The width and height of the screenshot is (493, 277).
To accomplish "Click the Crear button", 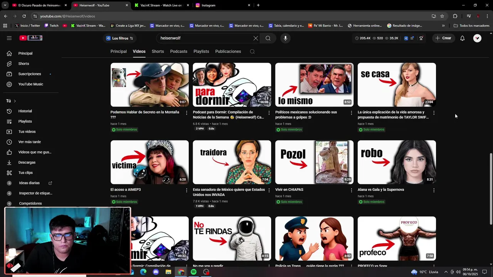I will pyautogui.click(x=443, y=38).
